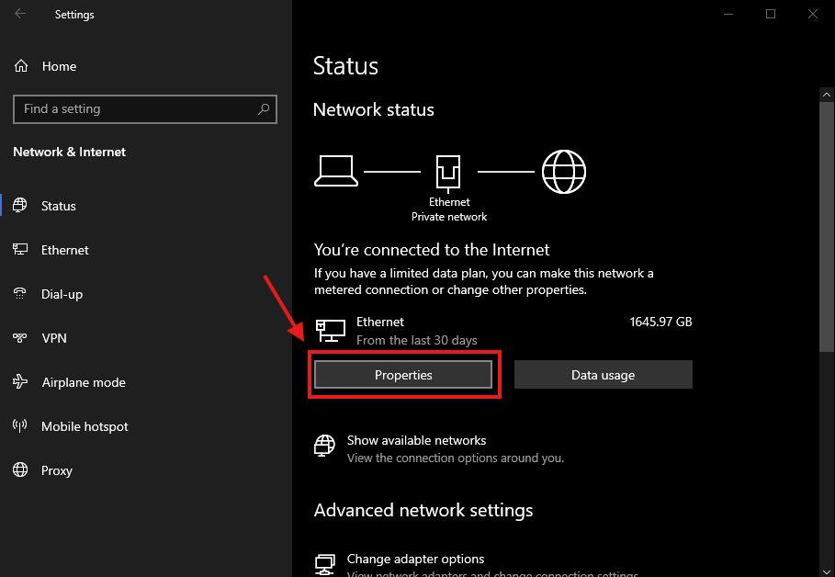835x577 pixels.
Task: Click the search magnifier icon
Action: point(264,109)
